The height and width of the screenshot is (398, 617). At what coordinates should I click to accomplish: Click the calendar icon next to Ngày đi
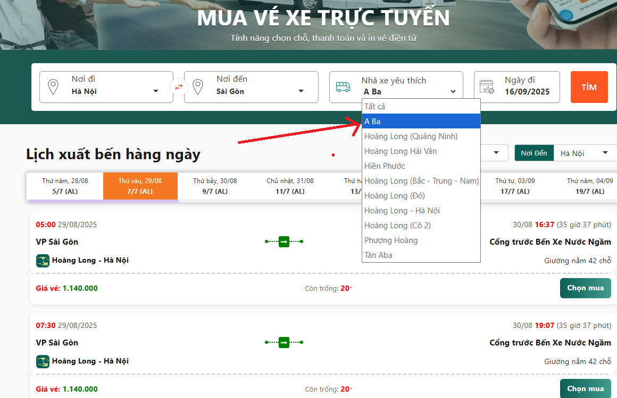tap(487, 87)
